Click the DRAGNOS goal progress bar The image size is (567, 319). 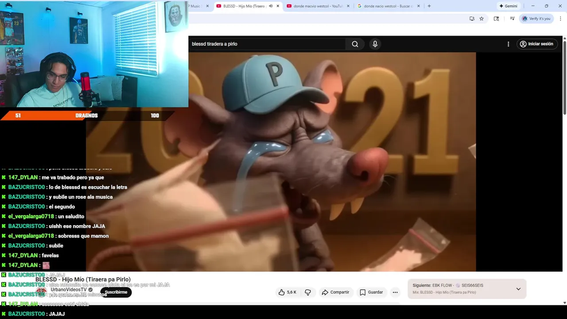(x=86, y=116)
